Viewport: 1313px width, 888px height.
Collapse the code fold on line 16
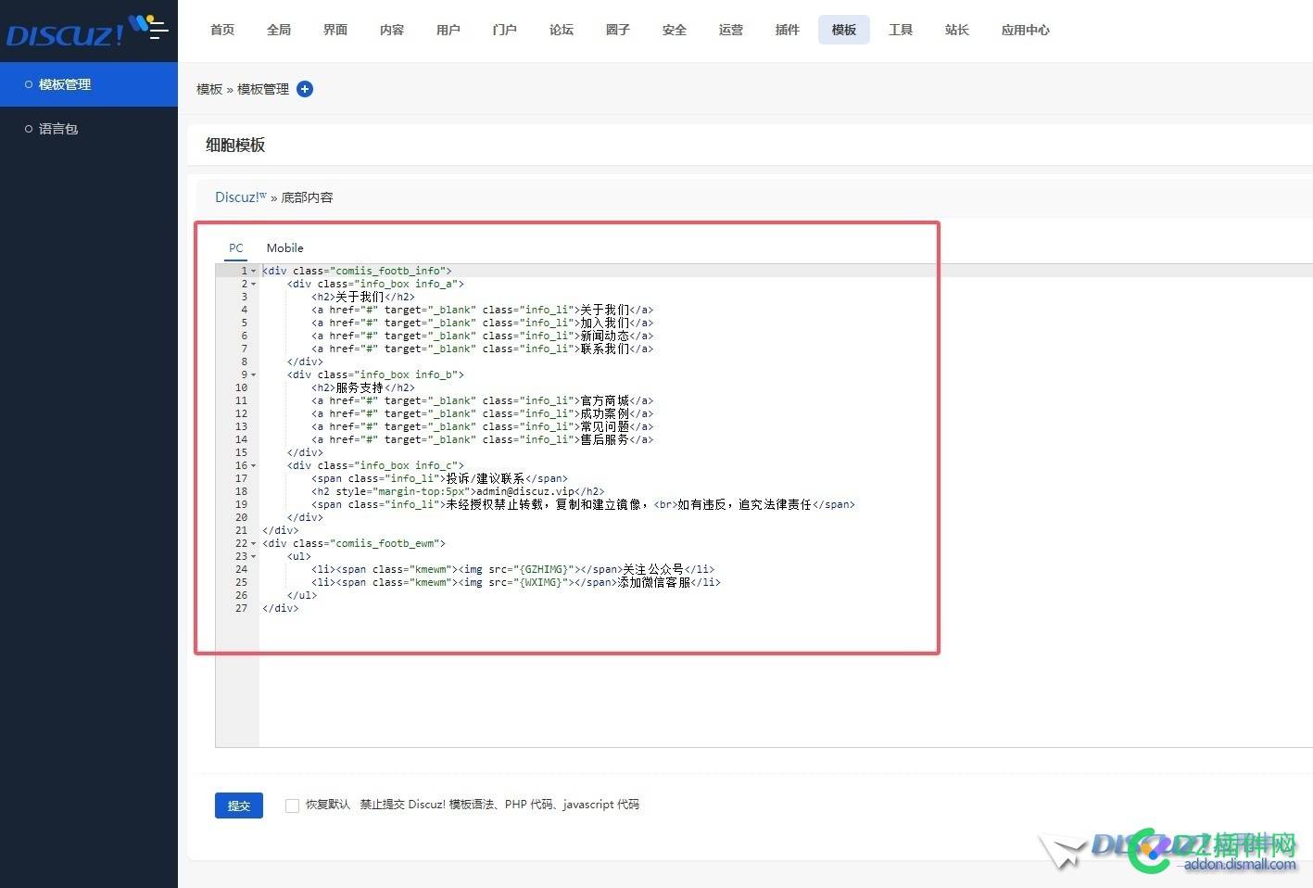pyautogui.click(x=253, y=466)
